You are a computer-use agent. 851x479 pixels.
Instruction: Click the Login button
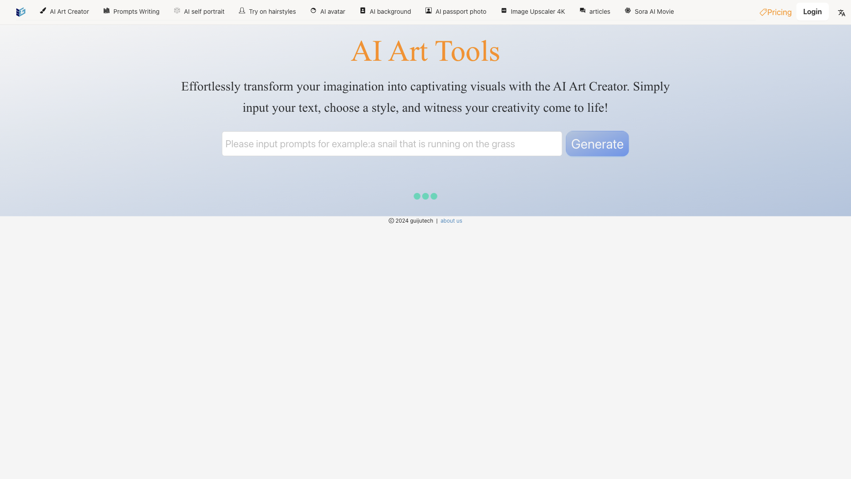coord(812,11)
